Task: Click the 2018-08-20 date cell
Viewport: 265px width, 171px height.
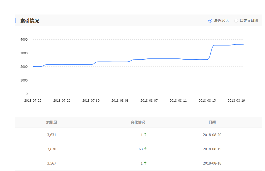Action: [x=212, y=135]
